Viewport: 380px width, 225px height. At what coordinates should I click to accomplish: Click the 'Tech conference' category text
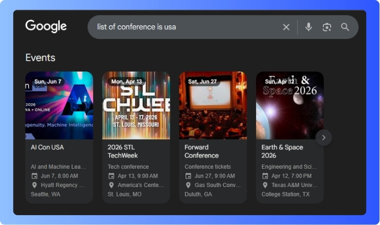coord(128,167)
